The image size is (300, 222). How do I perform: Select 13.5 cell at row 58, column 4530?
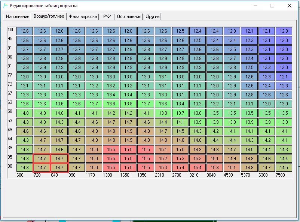coord(232,113)
